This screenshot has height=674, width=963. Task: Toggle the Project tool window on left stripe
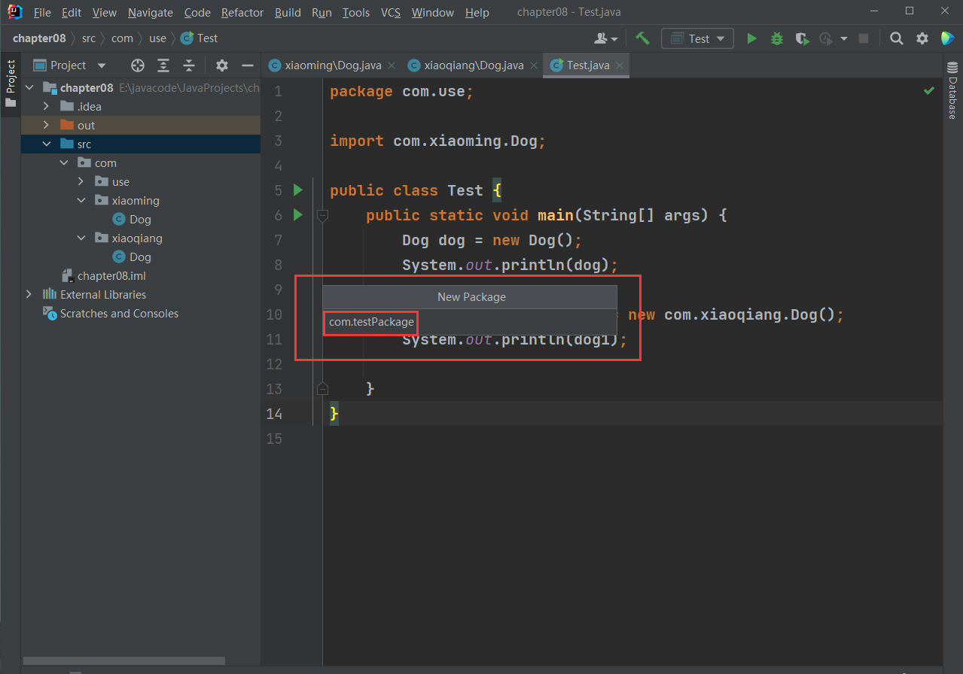(x=11, y=83)
